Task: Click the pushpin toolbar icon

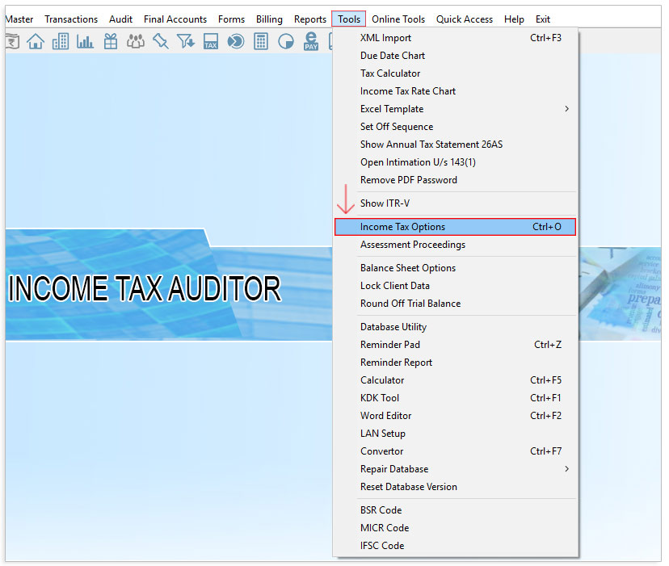Action: click(x=161, y=41)
